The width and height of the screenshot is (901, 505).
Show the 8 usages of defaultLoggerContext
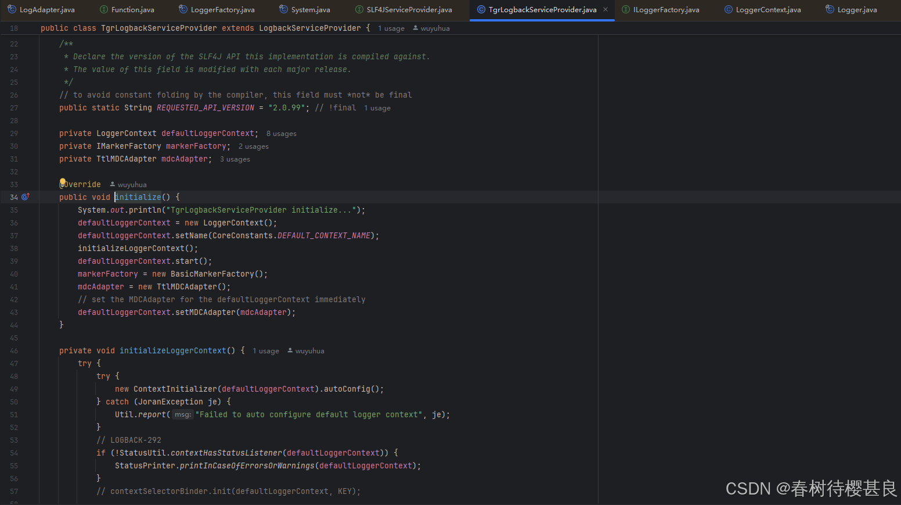282,134
